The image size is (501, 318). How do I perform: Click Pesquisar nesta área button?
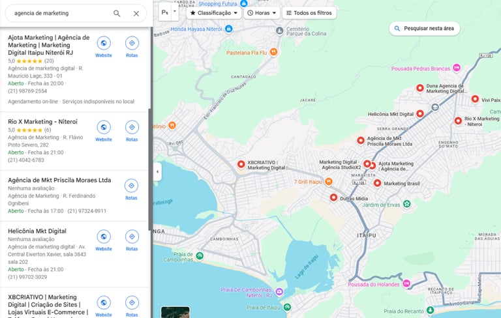424,29
